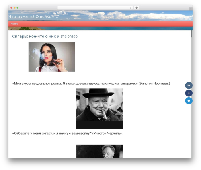Image resolution: width=201 pixels, height=170 pixels.
Task: Open the photo of woman smoking a cigar
Action: (x=52, y=57)
